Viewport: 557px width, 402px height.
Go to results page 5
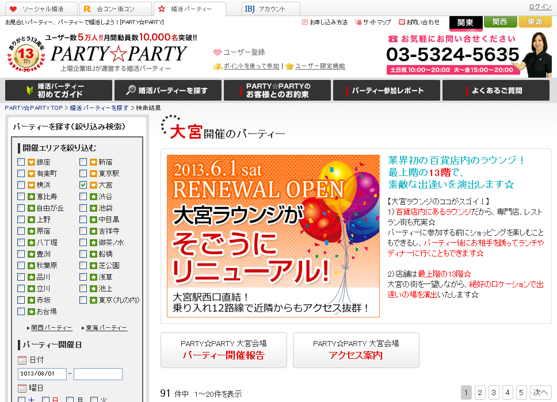click(x=521, y=392)
